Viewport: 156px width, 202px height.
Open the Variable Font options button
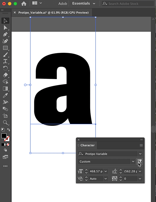(x=140, y=161)
